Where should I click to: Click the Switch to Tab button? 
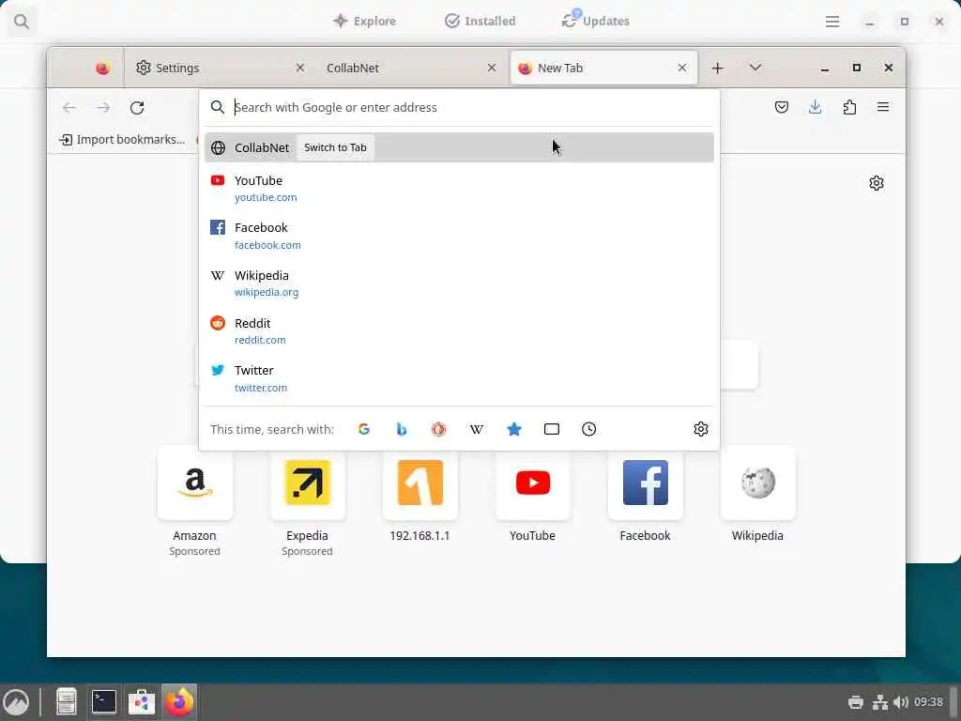pos(335,147)
